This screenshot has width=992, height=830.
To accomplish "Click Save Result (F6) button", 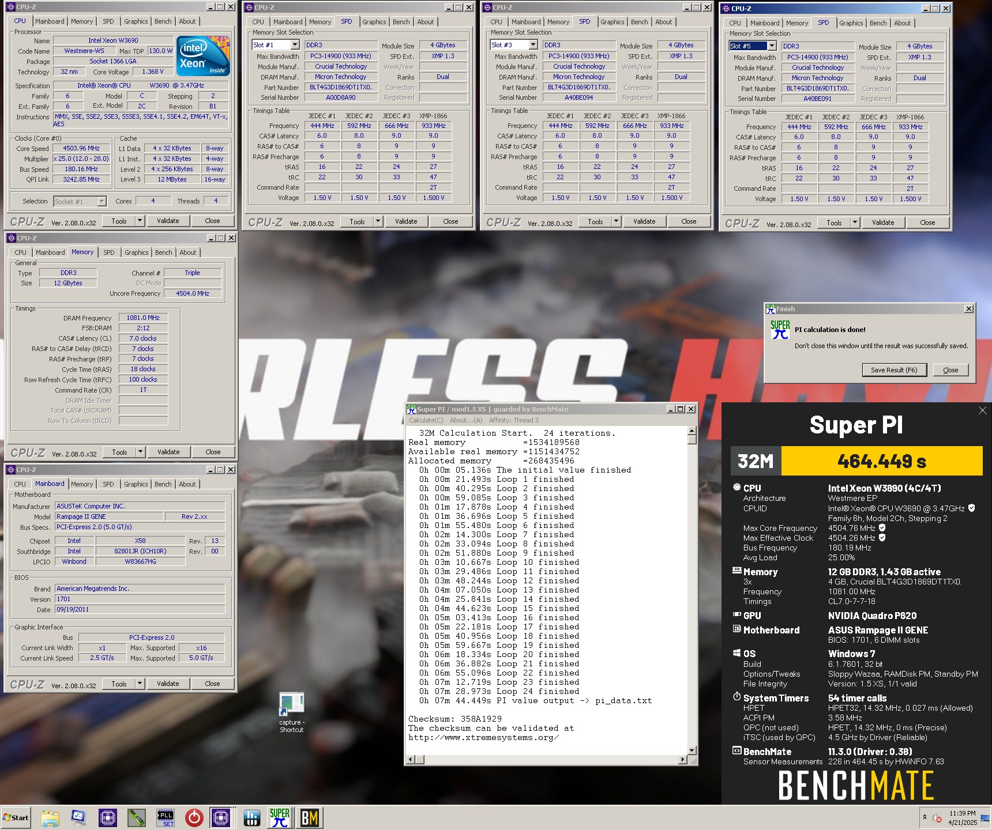I will click(894, 370).
